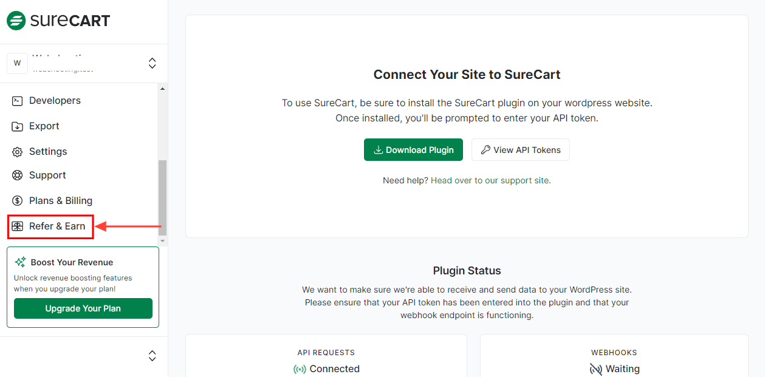Open the Developers menu item
This screenshot has height=377, width=765.
point(55,101)
